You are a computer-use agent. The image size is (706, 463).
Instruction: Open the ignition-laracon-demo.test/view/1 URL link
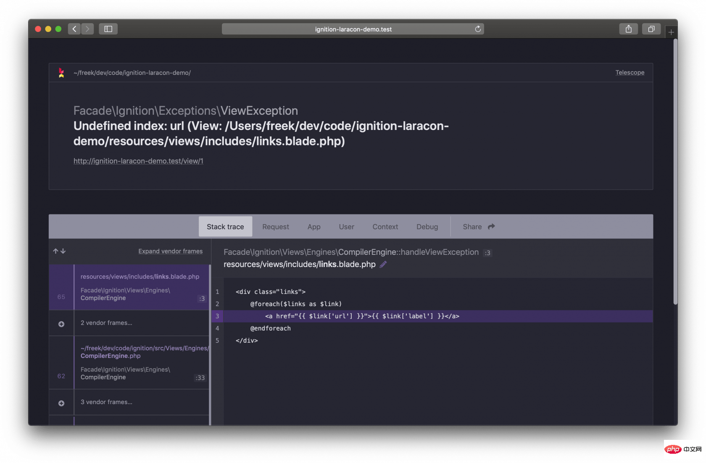pos(138,161)
